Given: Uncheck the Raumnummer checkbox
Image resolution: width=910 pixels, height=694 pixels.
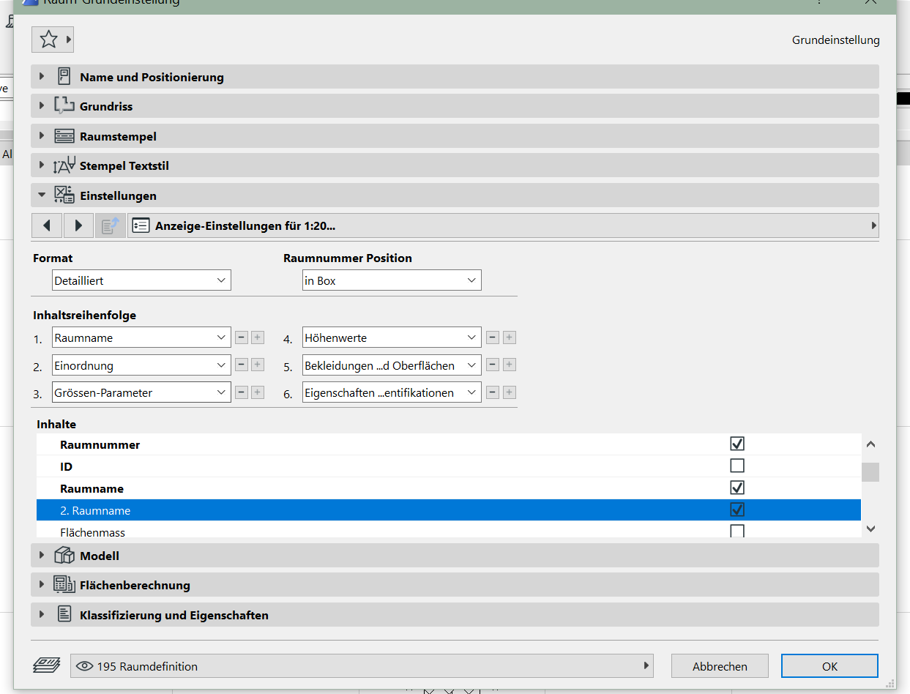Looking at the screenshot, I should click(737, 444).
